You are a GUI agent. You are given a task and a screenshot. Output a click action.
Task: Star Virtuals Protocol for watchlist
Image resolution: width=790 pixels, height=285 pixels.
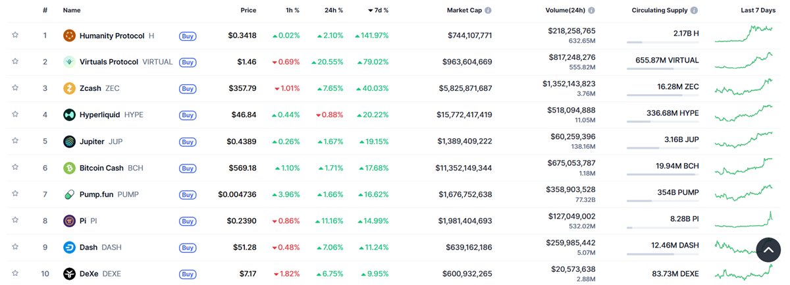point(15,61)
